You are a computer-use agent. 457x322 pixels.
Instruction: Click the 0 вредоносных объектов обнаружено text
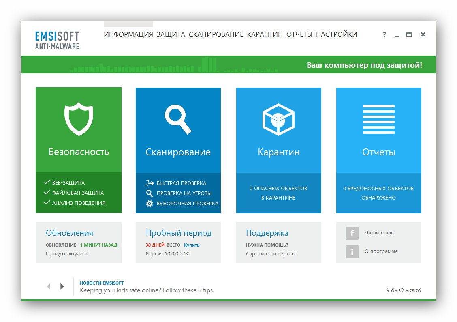point(378,193)
